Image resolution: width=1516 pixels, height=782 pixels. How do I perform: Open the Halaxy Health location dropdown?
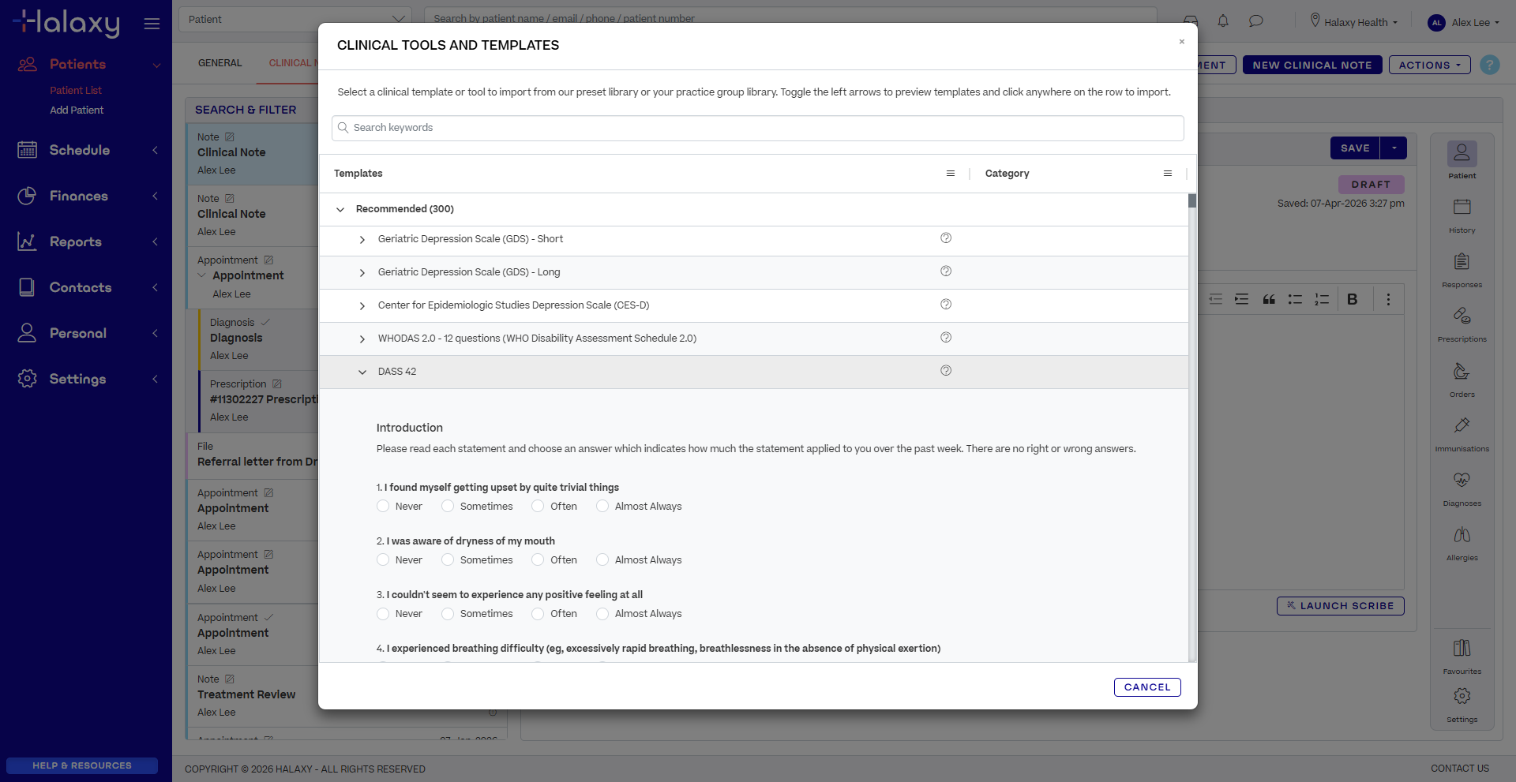click(1354, 22)
